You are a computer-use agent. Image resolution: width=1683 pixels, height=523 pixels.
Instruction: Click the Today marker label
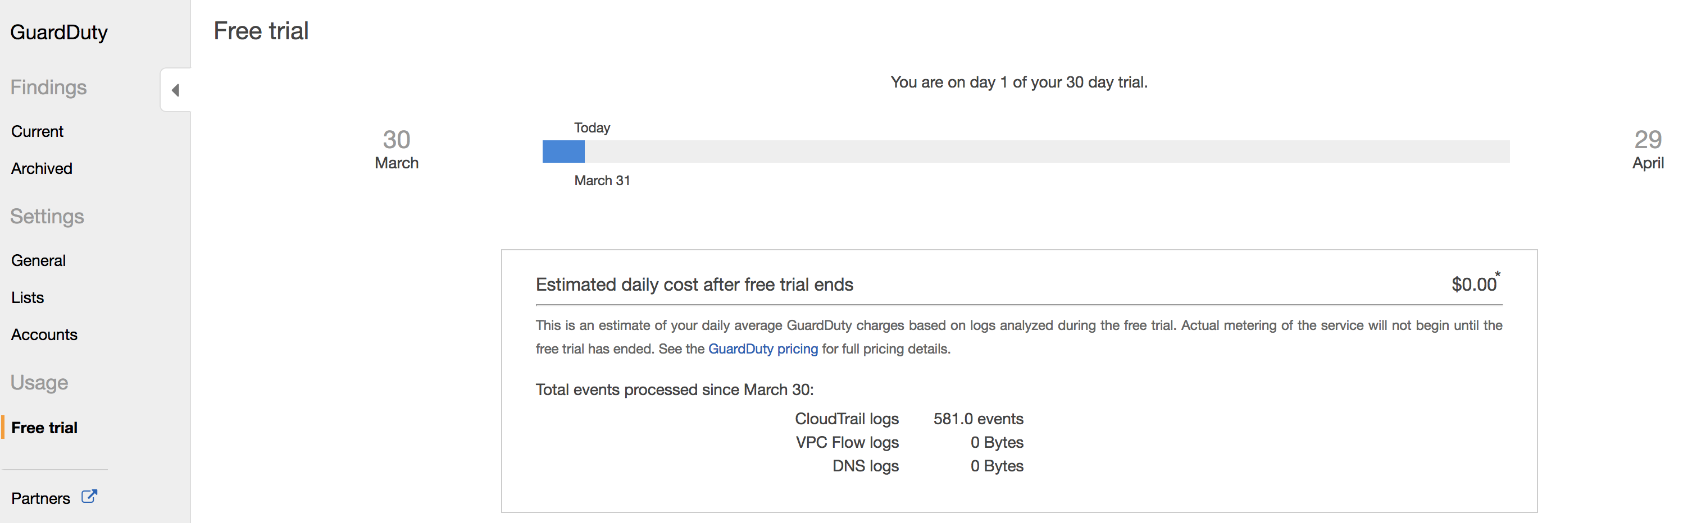pyautogui.click(x=592, y=128)
